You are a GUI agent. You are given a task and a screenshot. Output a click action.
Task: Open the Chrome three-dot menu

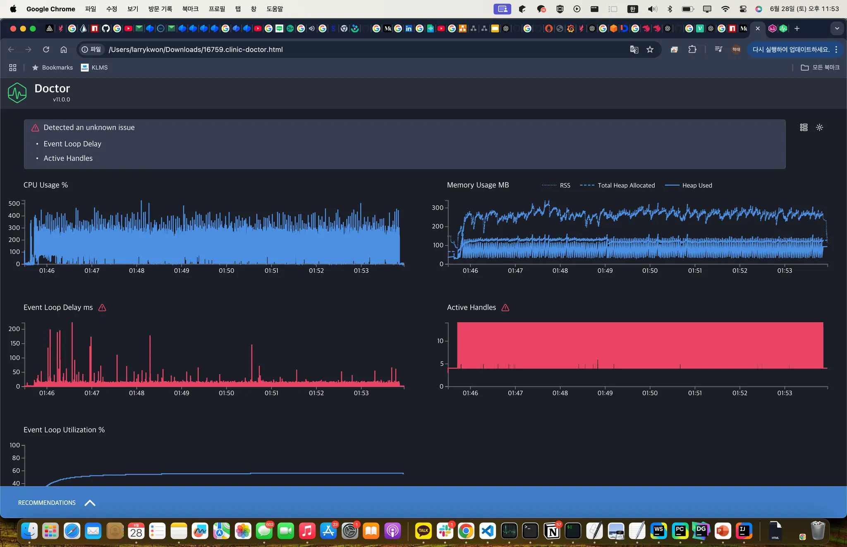836,50
